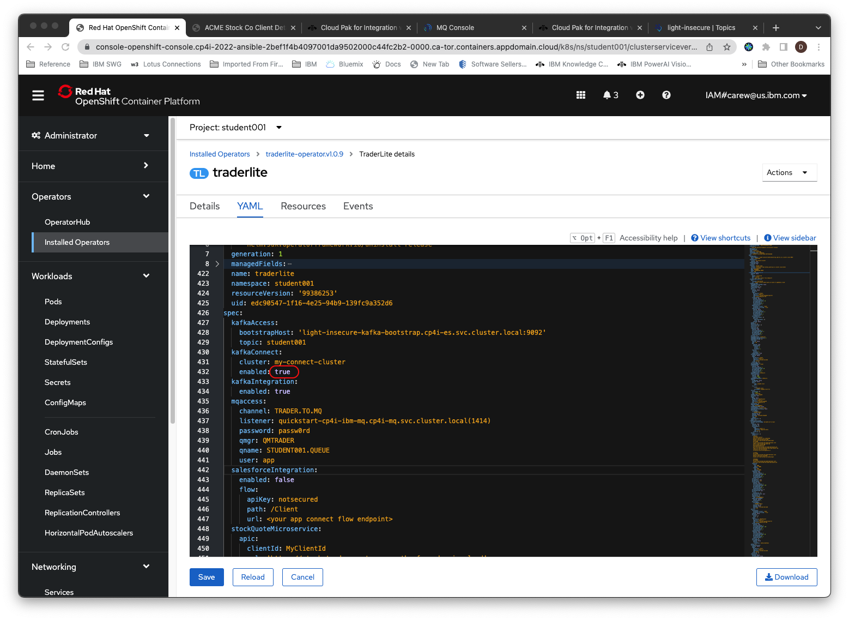Open the traderlite-operator.v1.0.9 breadcrumb link

[x=305, y=154]
